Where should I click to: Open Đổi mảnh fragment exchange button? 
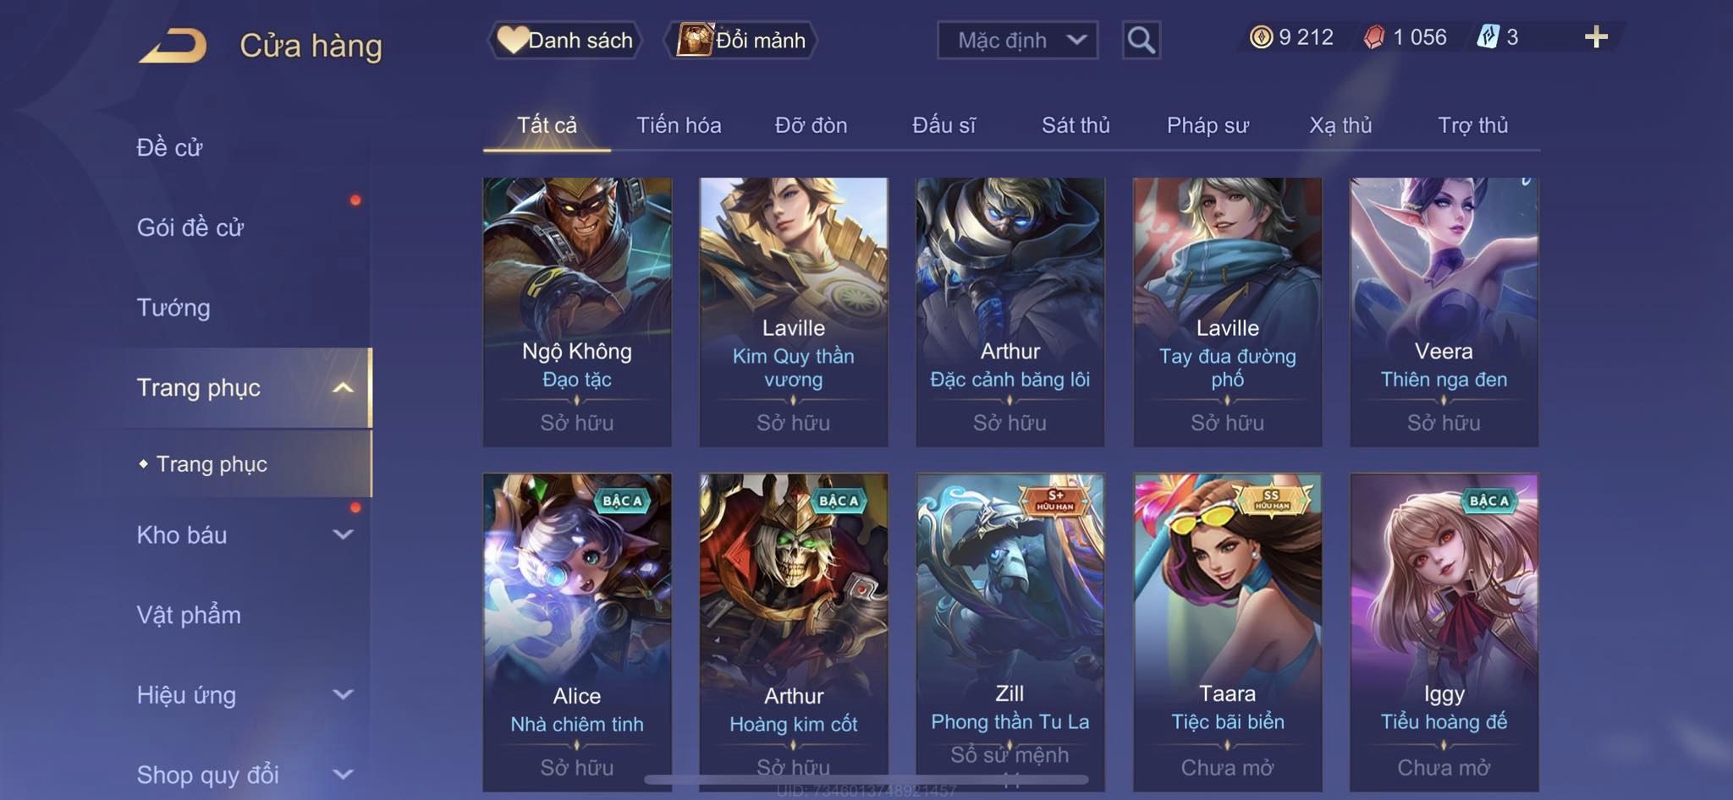pyautogui.click(x=741, y=40)
